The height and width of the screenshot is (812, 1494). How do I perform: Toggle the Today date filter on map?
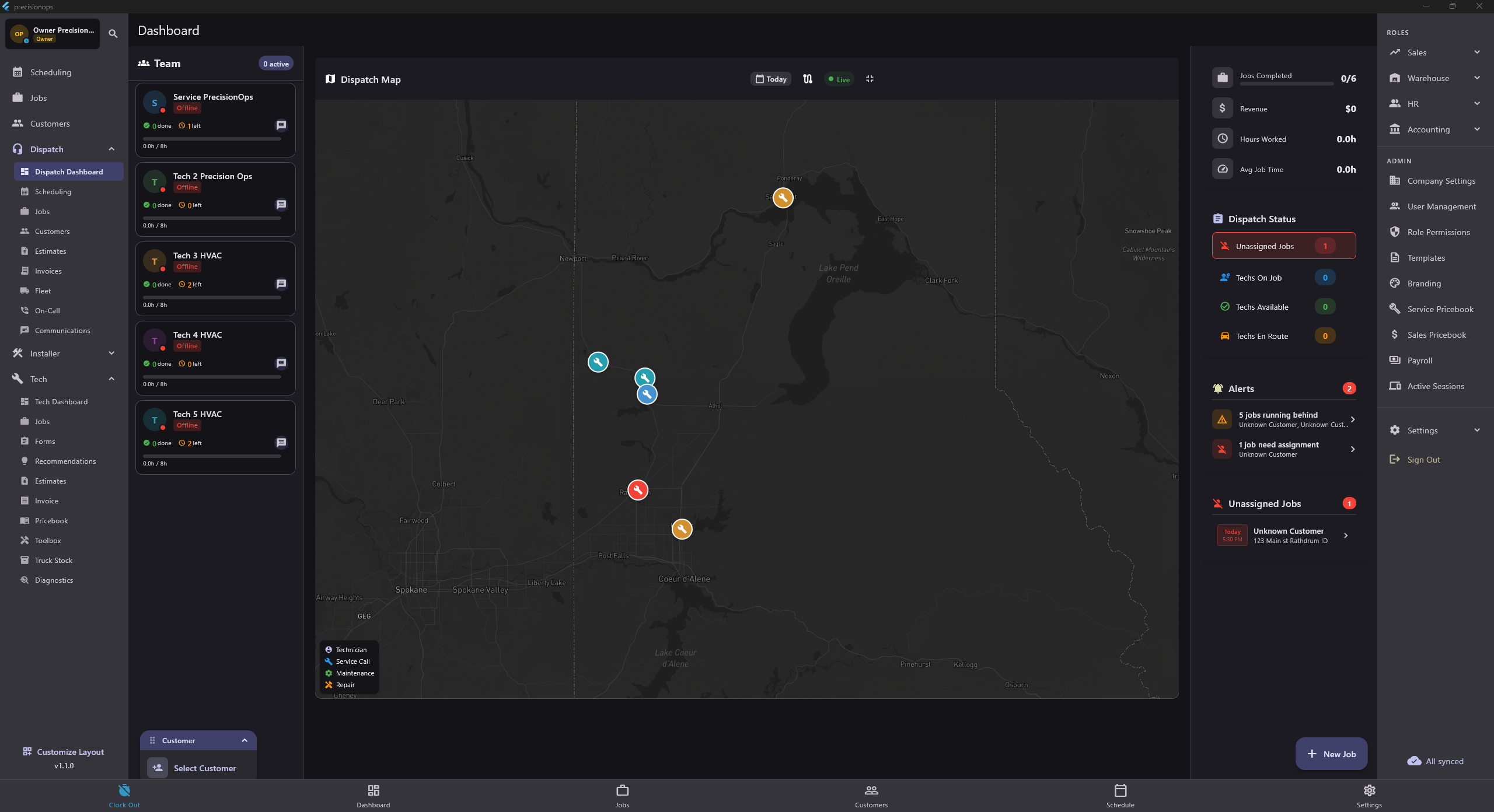(x=771, y=79)
